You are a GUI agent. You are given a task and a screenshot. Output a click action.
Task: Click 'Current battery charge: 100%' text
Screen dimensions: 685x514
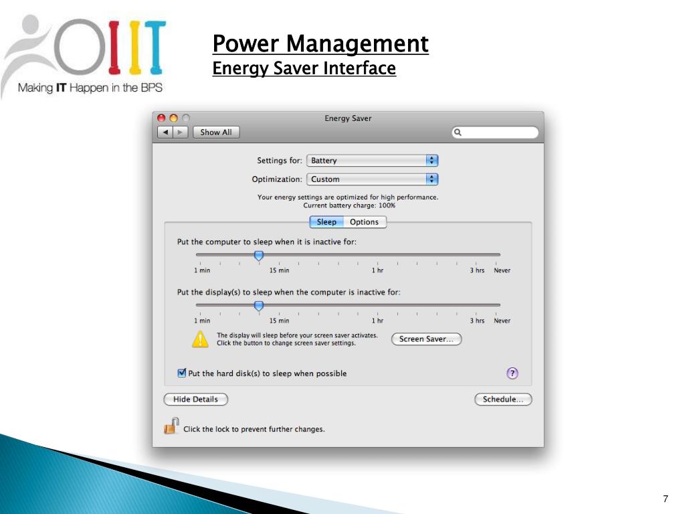click(349, 205)
